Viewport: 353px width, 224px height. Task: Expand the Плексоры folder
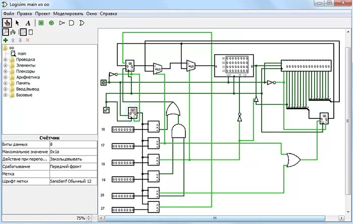tap(5, 71)
